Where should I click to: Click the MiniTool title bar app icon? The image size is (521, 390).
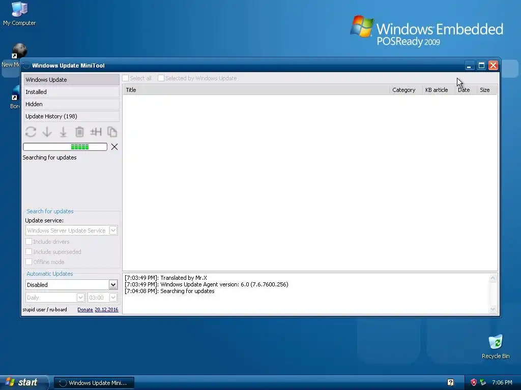[x=26, y=66]
